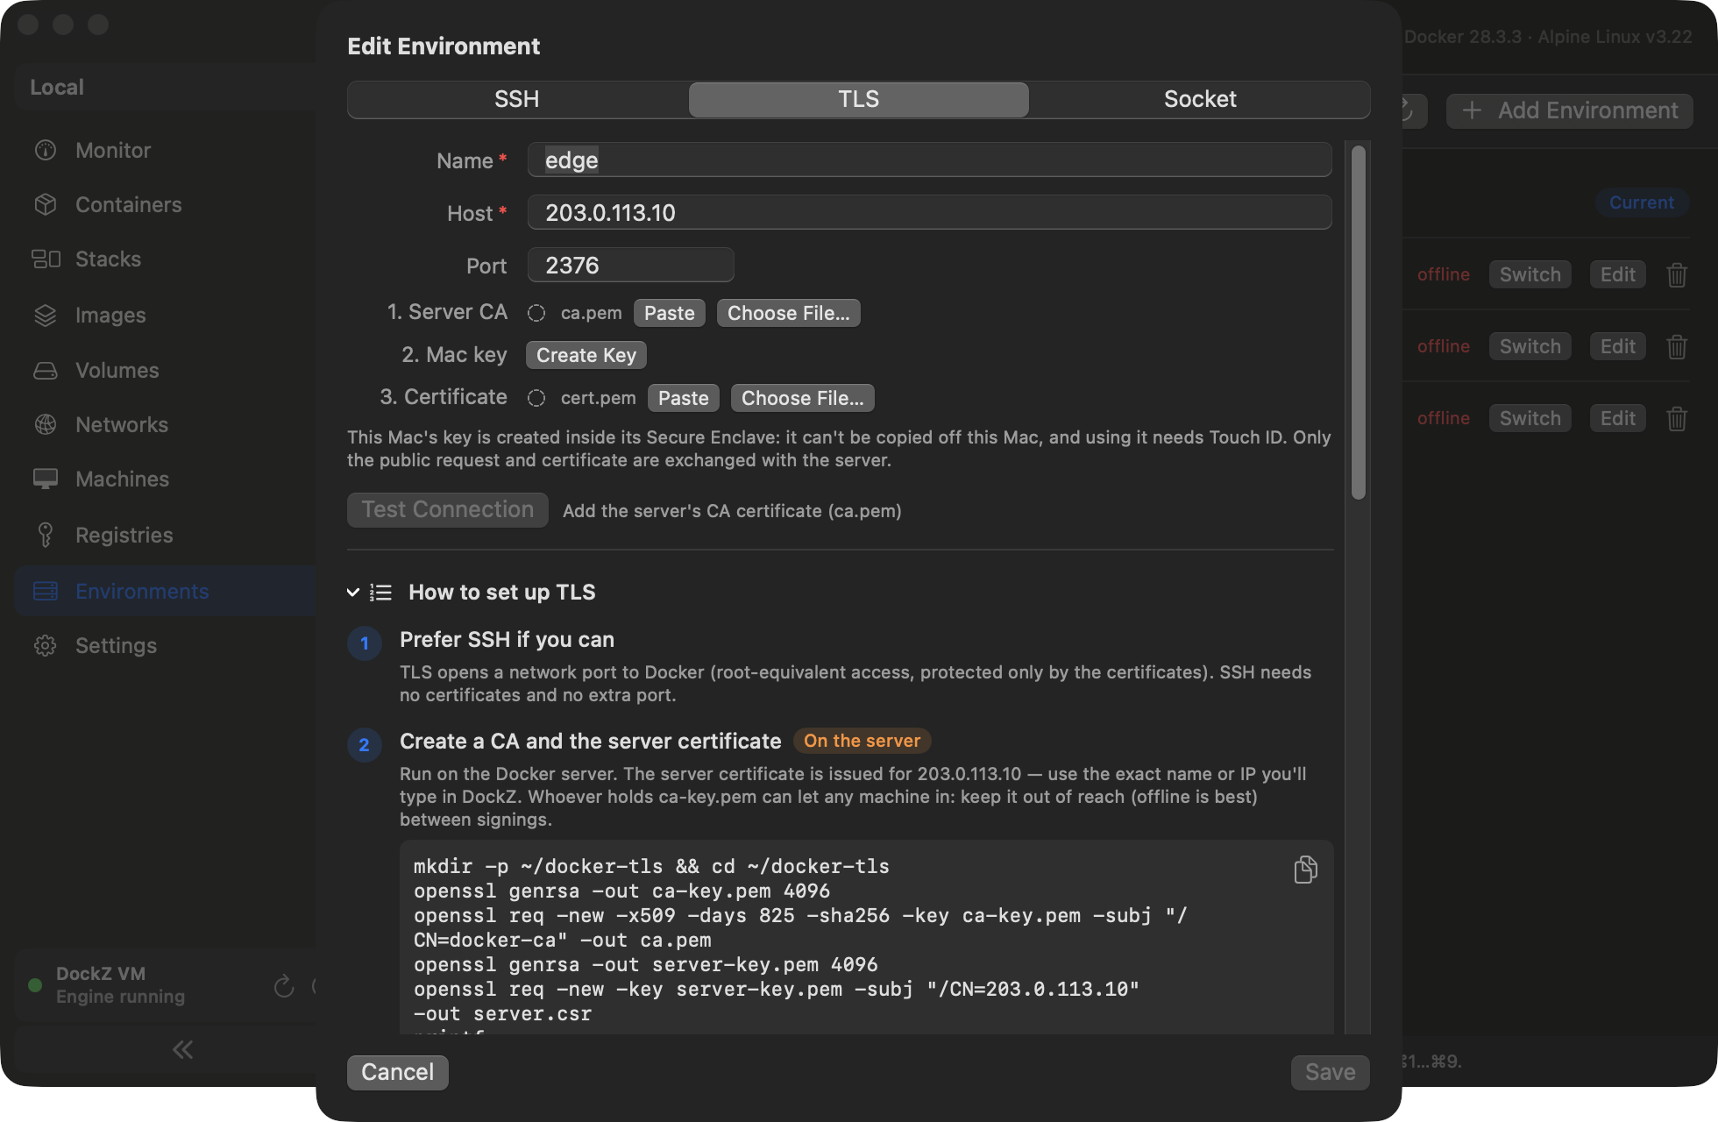Paste the client Certificate
Viewport: 1718px width, 1122px height.
click(x=683, y=398)
